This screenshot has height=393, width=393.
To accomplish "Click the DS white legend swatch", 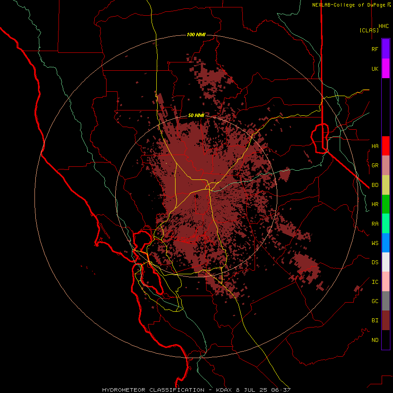I will (x=386, y=262).
